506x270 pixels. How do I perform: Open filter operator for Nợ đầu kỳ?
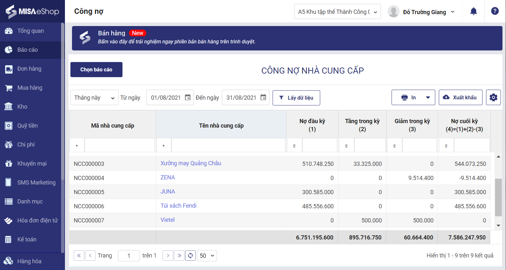click(294, 145)
